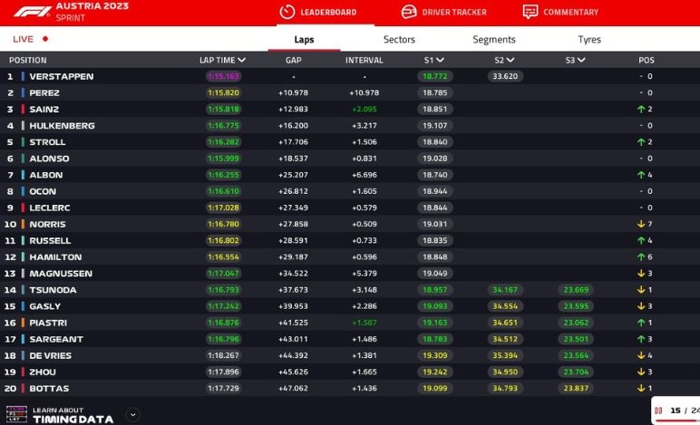This screenshot has height=425, width=700.
Task: Click the red LIVE indicator dot
Action: point(45,40)
